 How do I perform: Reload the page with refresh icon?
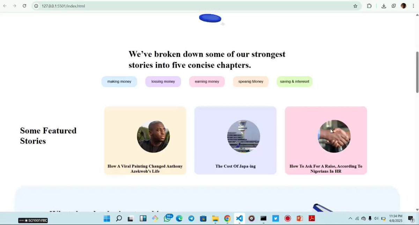24,6
